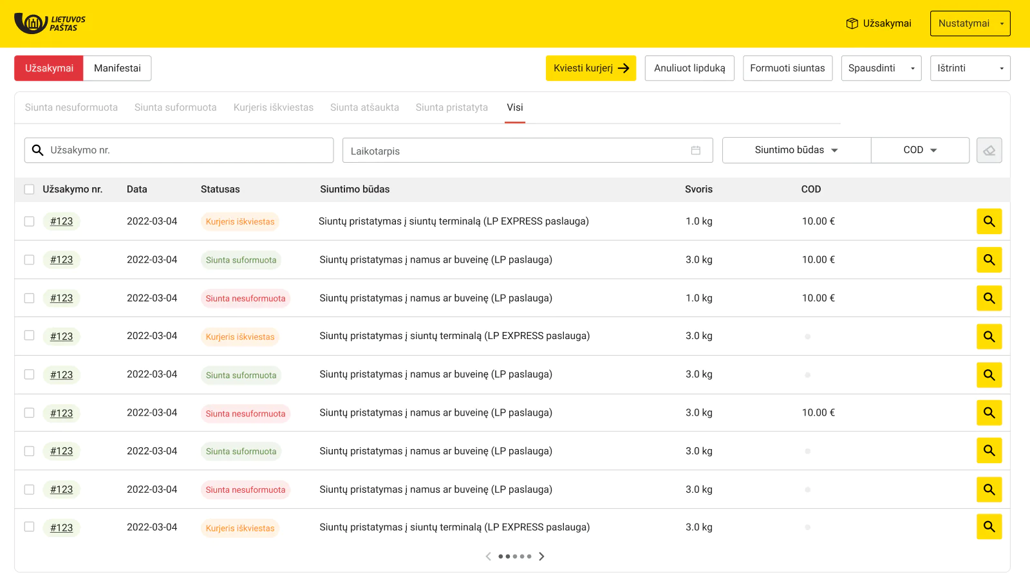The height and width of the screenshot is (579, 1030).
Task: Select the checkbox of the last order row
Action: click(29, 527)
